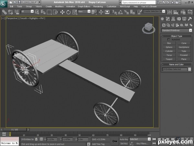Open the Motion command panel tab

pyautogui.click(x=179, y=19)
